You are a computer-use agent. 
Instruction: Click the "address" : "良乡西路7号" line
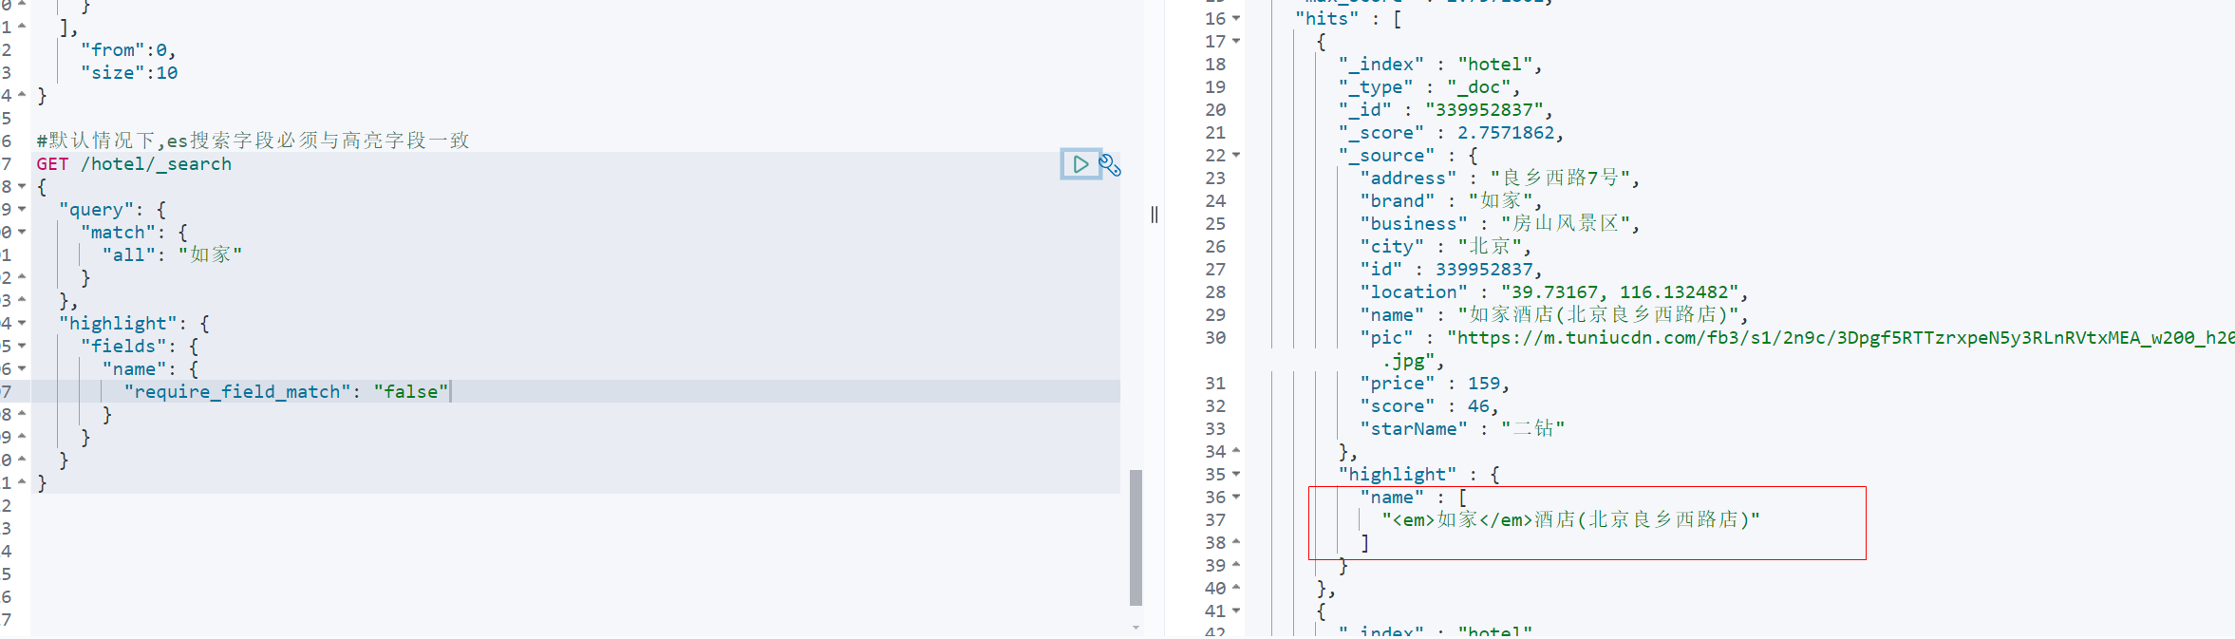pyautogui.click(x=1499, y=178)
